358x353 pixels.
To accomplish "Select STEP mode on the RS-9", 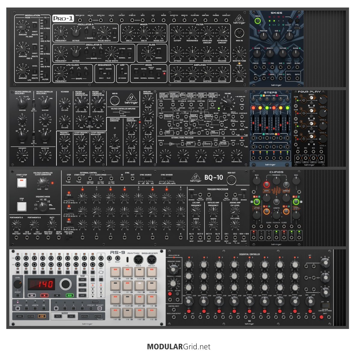I will (x=42, y=316).
